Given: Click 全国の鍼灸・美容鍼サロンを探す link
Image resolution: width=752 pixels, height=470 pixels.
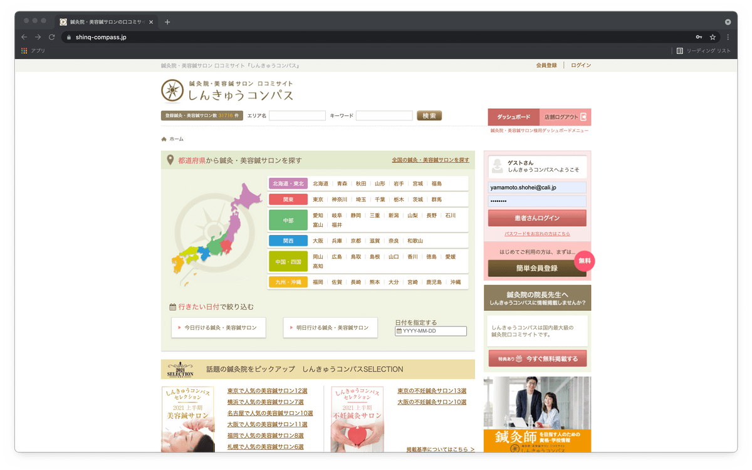Looking at the screenshot, I should (431, 160).
